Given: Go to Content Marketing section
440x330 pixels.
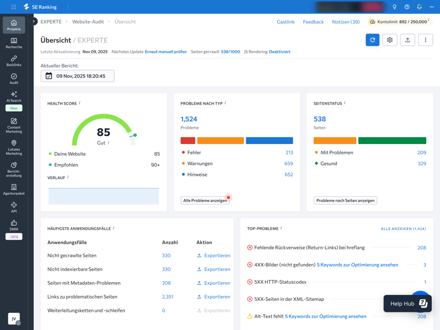Looking at the screenshot, I should point(14,125).
